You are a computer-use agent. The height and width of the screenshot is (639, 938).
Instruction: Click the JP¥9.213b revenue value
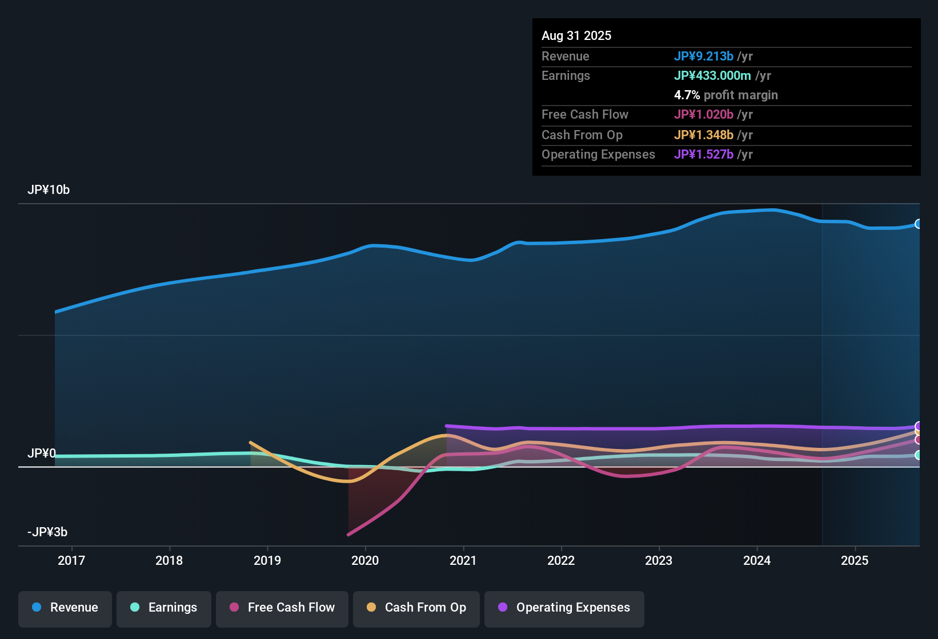point(704,56)
